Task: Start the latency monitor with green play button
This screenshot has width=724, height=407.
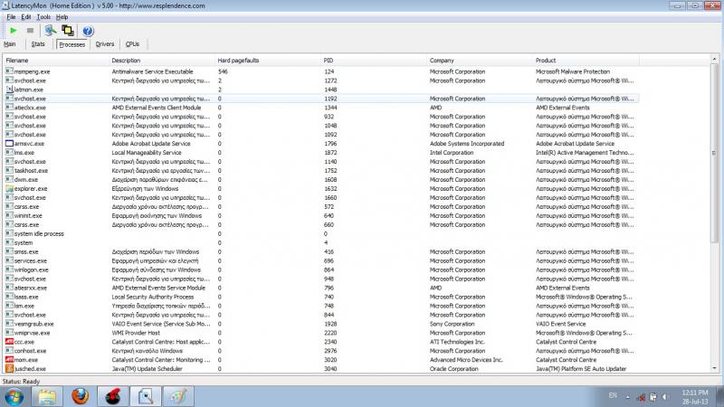Action: (13, 31)
